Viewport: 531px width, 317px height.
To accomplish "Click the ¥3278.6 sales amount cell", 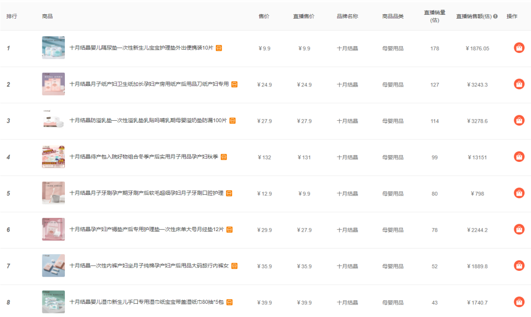I will 477,121.
